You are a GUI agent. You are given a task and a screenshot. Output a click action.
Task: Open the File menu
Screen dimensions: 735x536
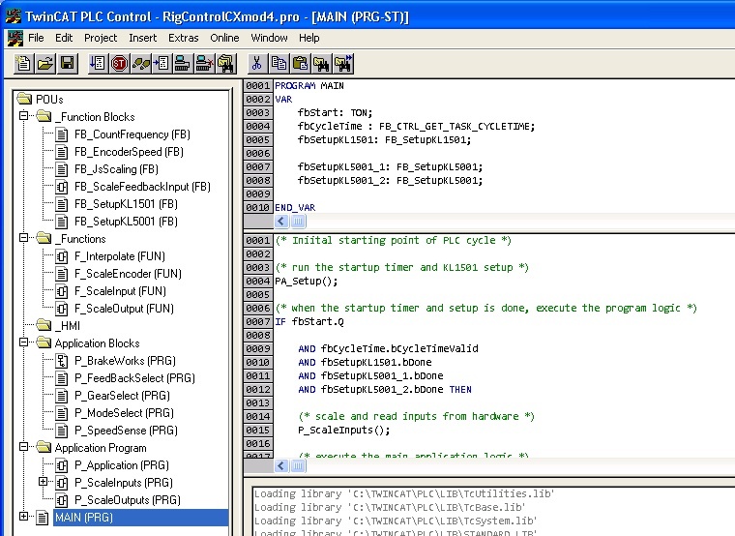pos(36,38)
